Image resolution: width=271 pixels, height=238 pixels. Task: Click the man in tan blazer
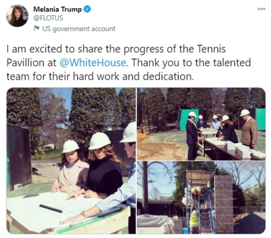tap(248, 129)
